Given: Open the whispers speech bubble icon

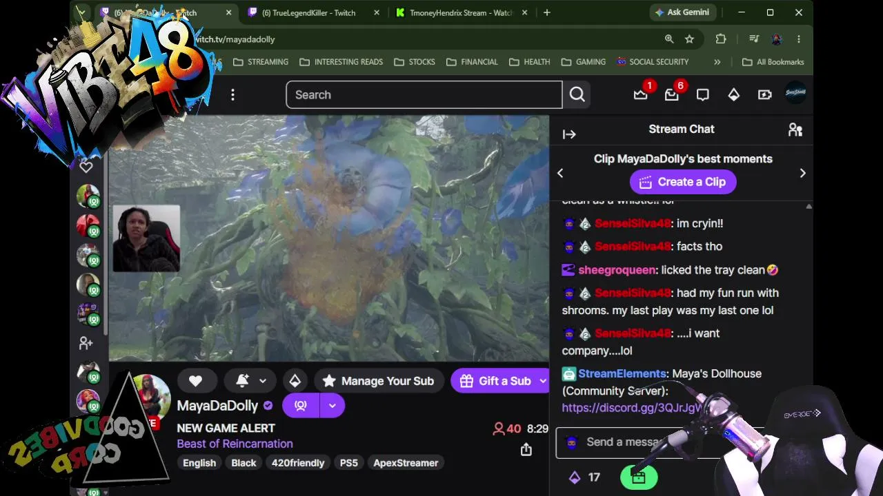Looking at the screenshot, I should 702,95.
